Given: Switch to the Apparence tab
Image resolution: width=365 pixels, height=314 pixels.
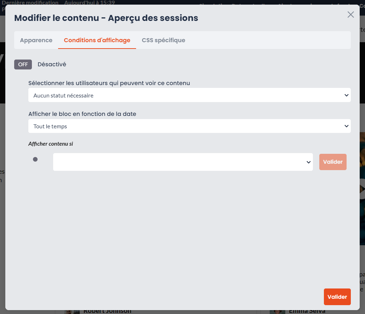Looking at the screenshot, I should coord(36,40).
